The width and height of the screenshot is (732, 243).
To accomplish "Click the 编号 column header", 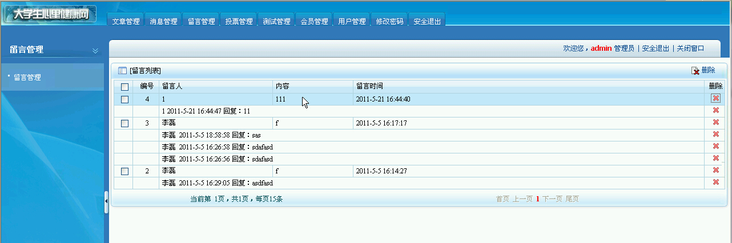I will pyautogui.click(x=147, y=86).
